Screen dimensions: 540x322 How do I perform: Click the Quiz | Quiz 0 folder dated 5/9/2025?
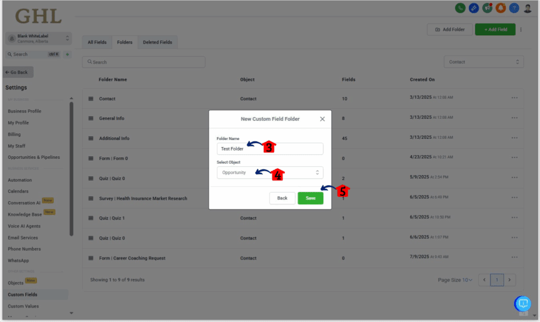pyautogui.click(x=112, y=178)
